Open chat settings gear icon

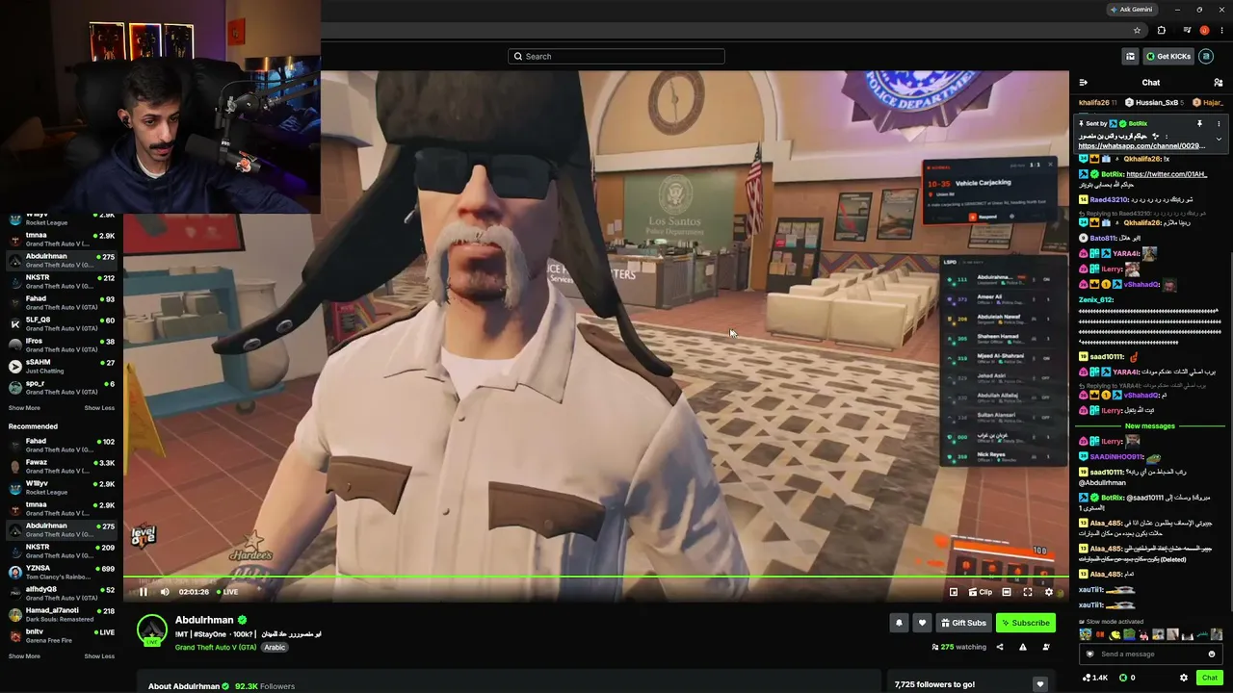(x=1184, y=678)
